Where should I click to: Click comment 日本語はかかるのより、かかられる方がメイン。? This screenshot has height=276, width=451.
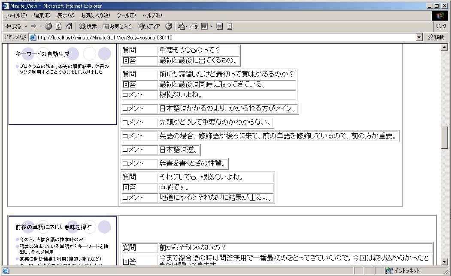(x=228, y=108)
